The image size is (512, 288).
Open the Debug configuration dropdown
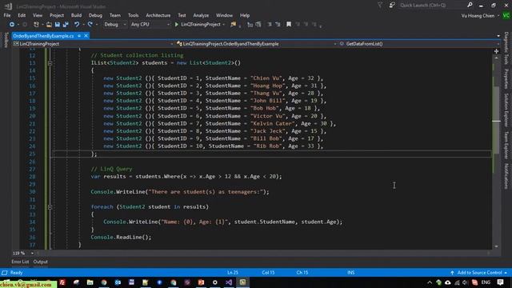[x=114, y=25]
